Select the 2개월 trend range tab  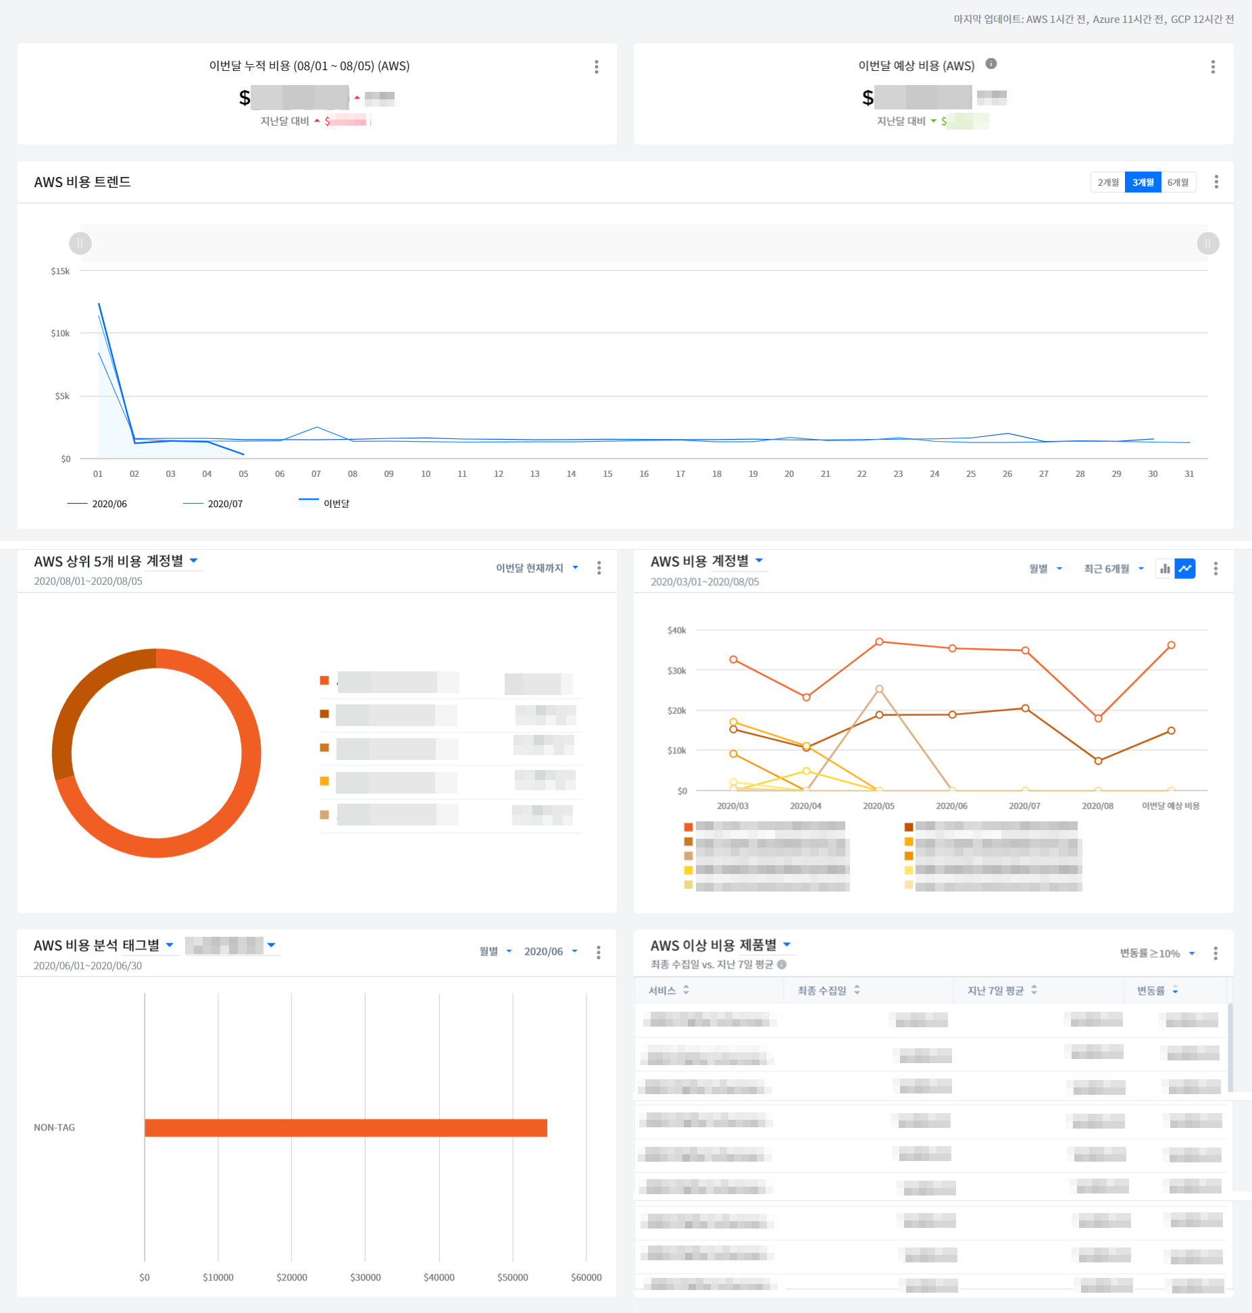[1108, 182]
